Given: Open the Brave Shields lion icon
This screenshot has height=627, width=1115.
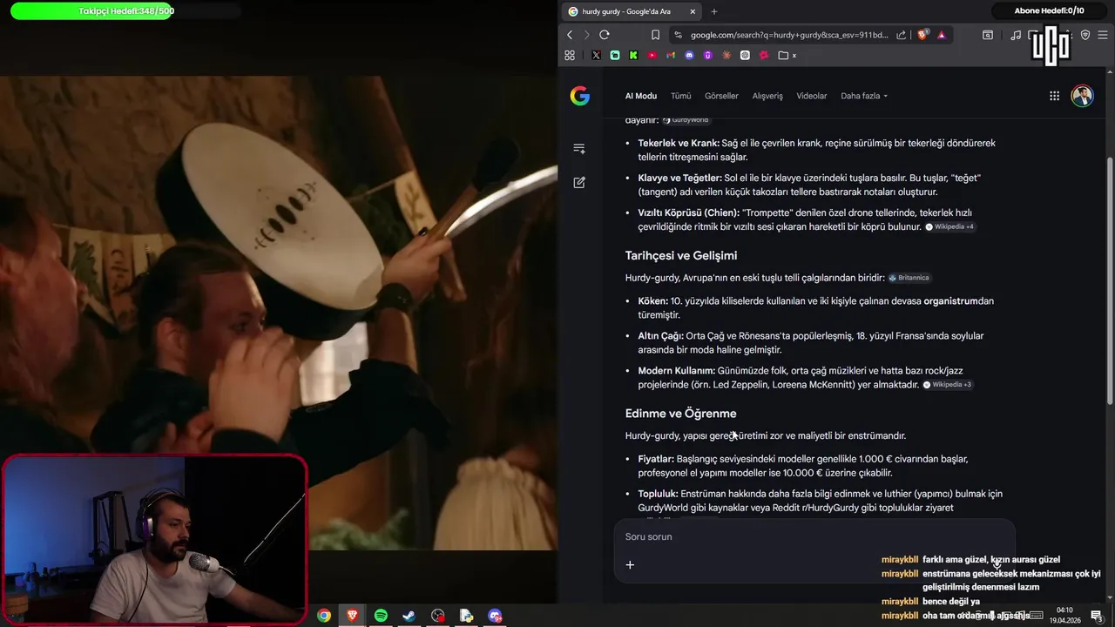Looking at the screenshot, I should point(922,35).
